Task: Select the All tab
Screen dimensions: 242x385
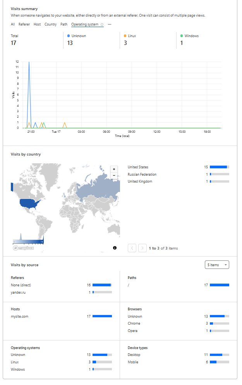Action: [13, 24]
